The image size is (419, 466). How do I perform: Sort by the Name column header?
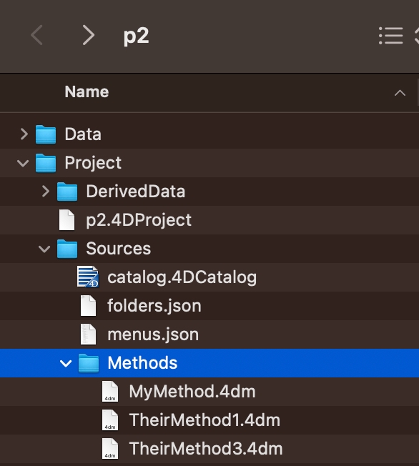87,91
